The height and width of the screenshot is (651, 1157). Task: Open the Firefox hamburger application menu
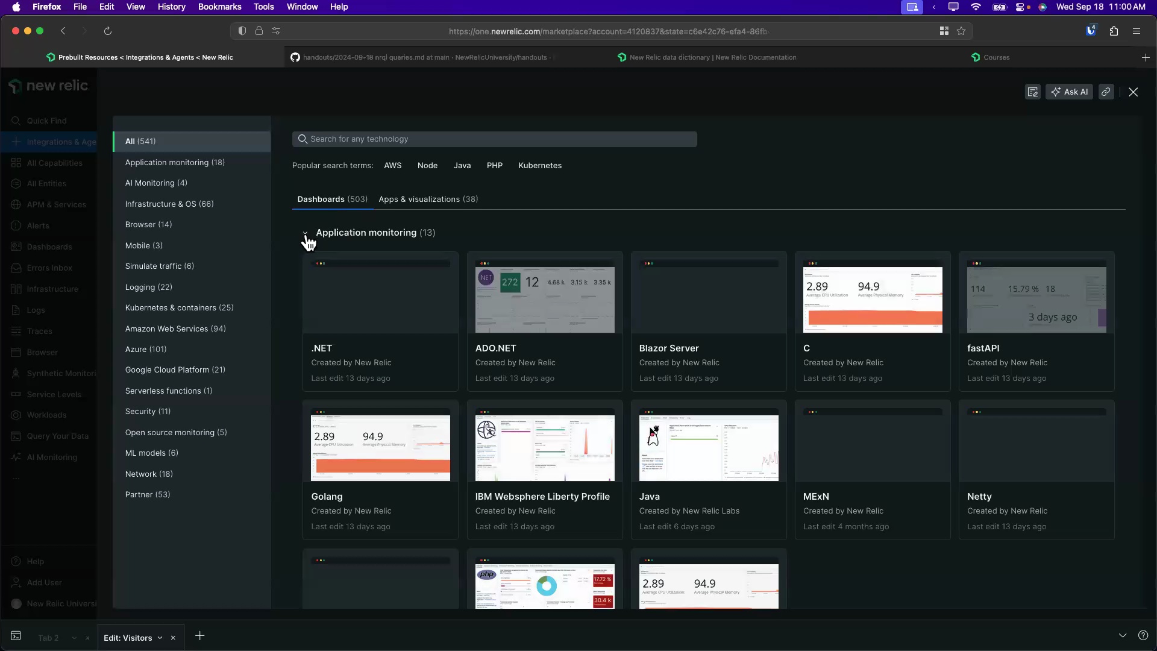(1137, 31)
